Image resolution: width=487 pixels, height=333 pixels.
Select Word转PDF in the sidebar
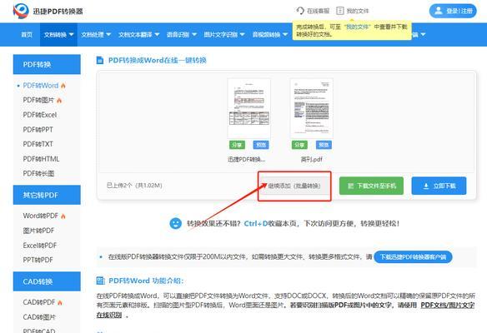click(x=40, y=216)
